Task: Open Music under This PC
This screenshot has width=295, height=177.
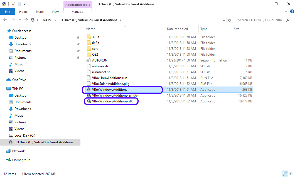Action: (x=19, y=115)
